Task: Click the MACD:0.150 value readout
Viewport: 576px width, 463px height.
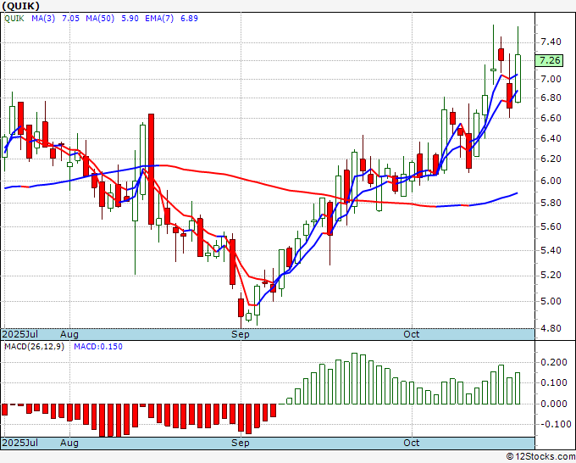Action: 98,347
